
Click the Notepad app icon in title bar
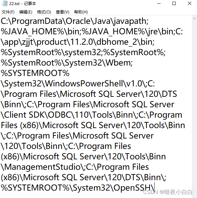point(5,3)
